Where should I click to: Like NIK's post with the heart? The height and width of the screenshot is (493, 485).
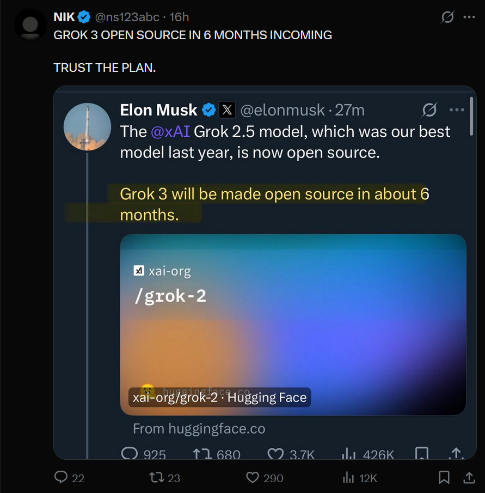[x=253, y=478]
